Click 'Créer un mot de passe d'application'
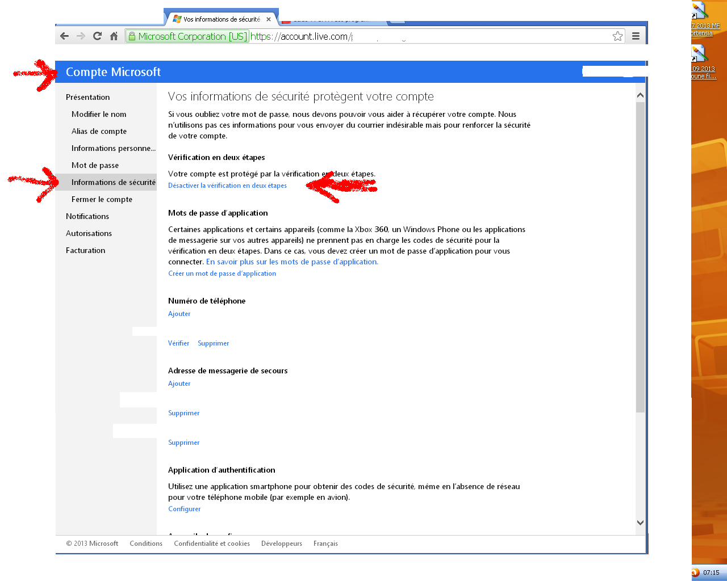This screenshot has width=727, height=581. point(222,273)
